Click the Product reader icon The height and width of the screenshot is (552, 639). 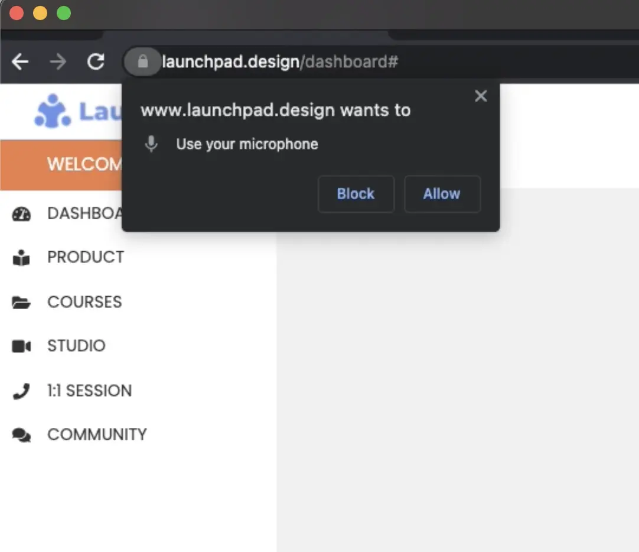tap(21, 258)
